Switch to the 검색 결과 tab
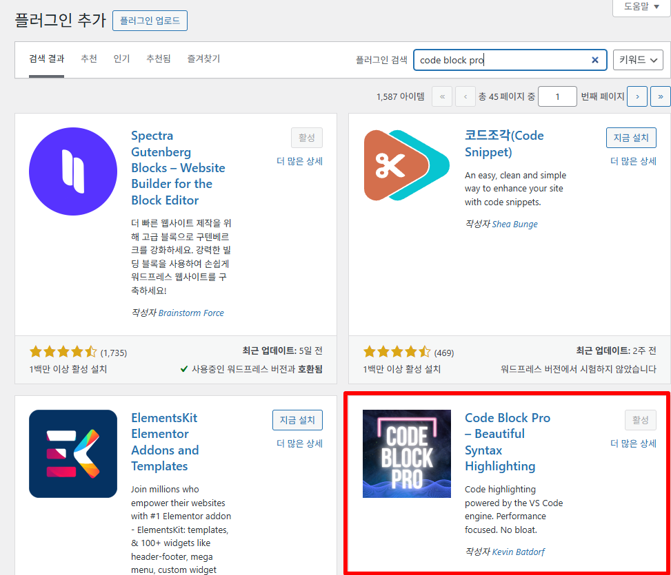The width and height of the screenshot is (671, 575). (x=47, y=59)
